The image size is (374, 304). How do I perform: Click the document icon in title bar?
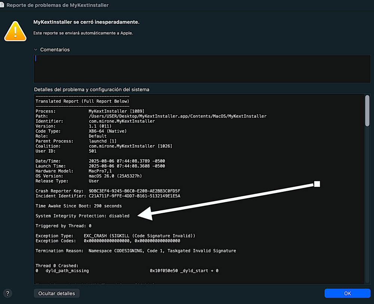click(x=2, y=5)
